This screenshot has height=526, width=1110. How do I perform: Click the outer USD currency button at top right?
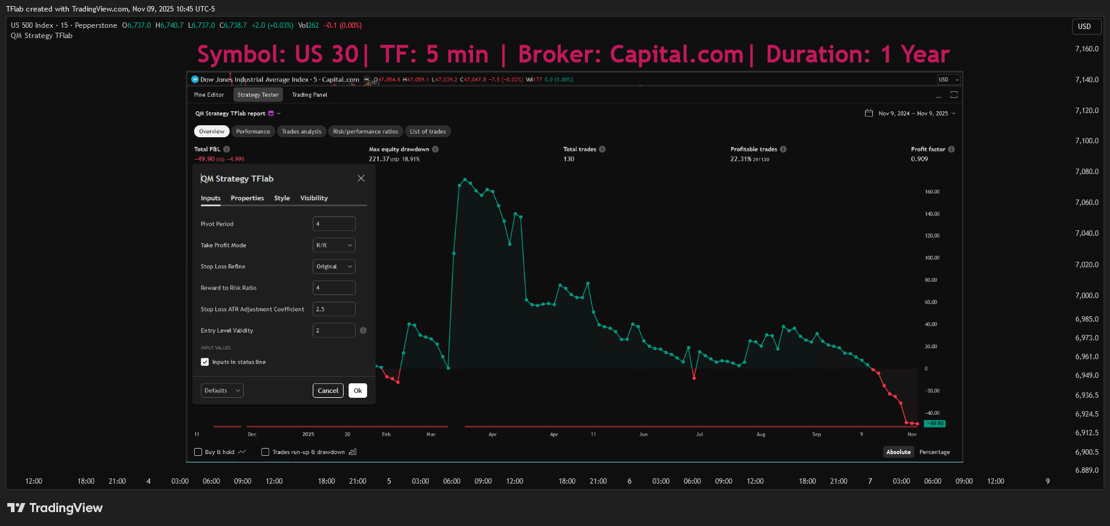pos(1086,27)
